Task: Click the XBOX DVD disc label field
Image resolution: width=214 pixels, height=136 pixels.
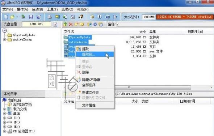Action: (37, 24)
